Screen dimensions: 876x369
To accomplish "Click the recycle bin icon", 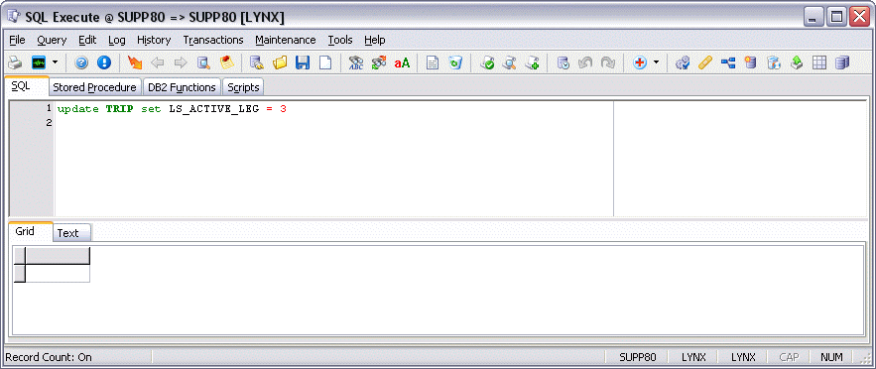I will coord(455,63).
